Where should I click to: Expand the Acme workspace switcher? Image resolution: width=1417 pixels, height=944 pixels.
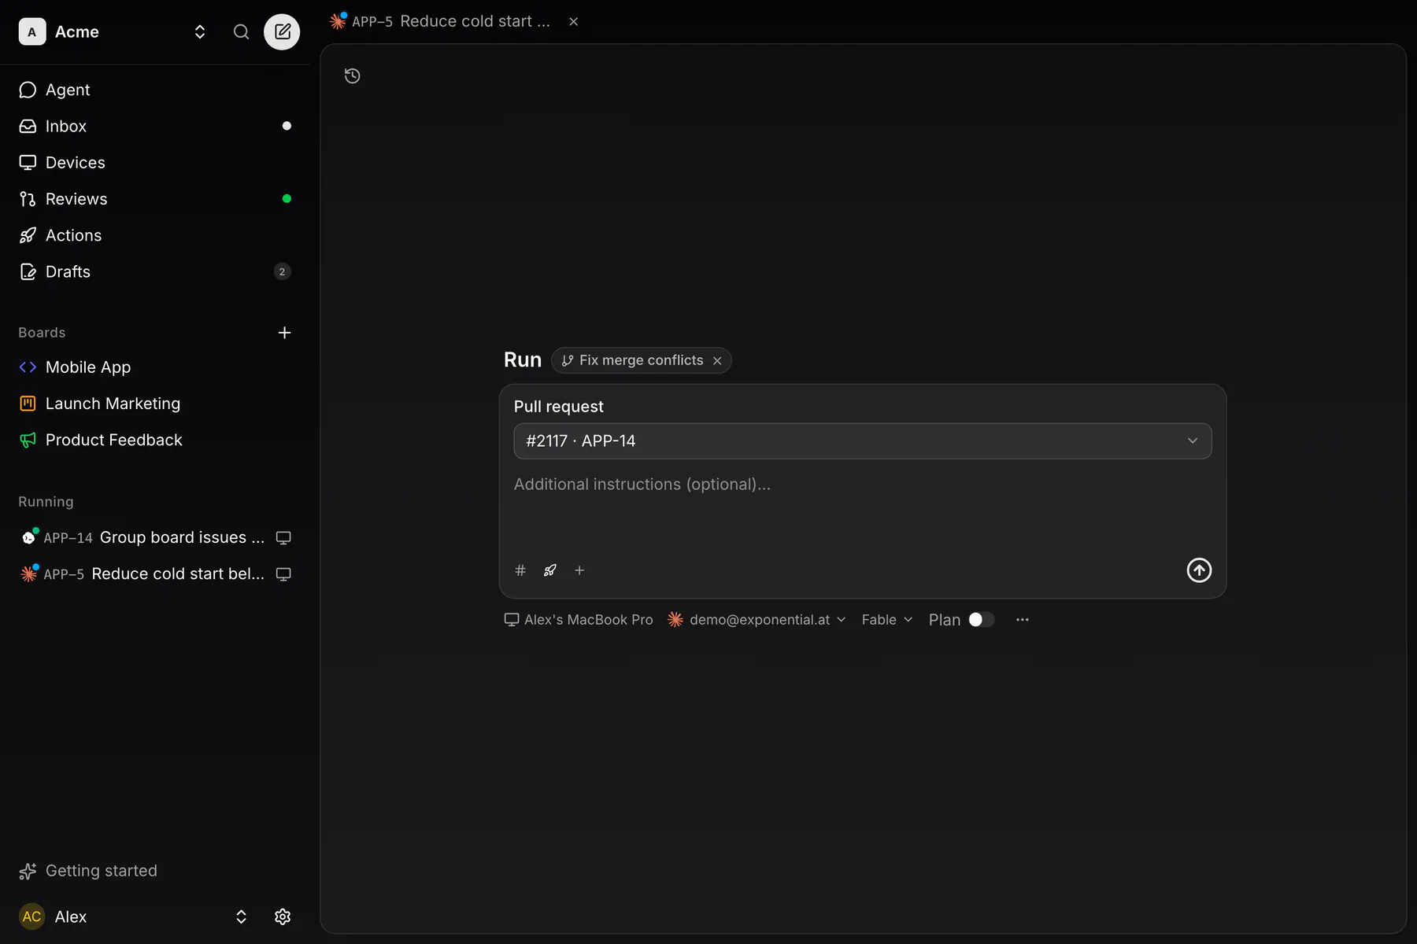[x=200, y=31]
